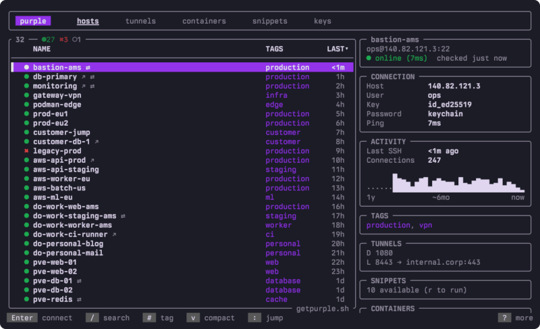Viewport: 540px width, 329px height.
Task: Click the Enter key hint
Action: pos(22,318)
